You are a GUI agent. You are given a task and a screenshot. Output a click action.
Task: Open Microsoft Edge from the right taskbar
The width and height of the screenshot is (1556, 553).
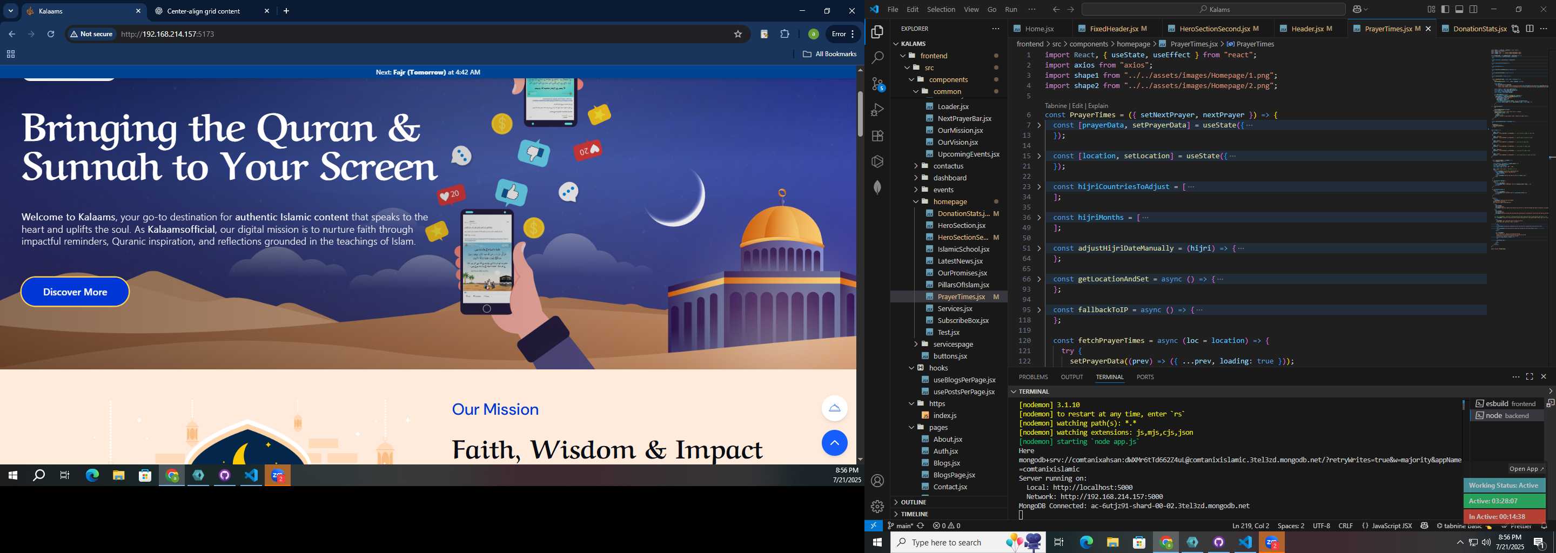point(1086,542)
